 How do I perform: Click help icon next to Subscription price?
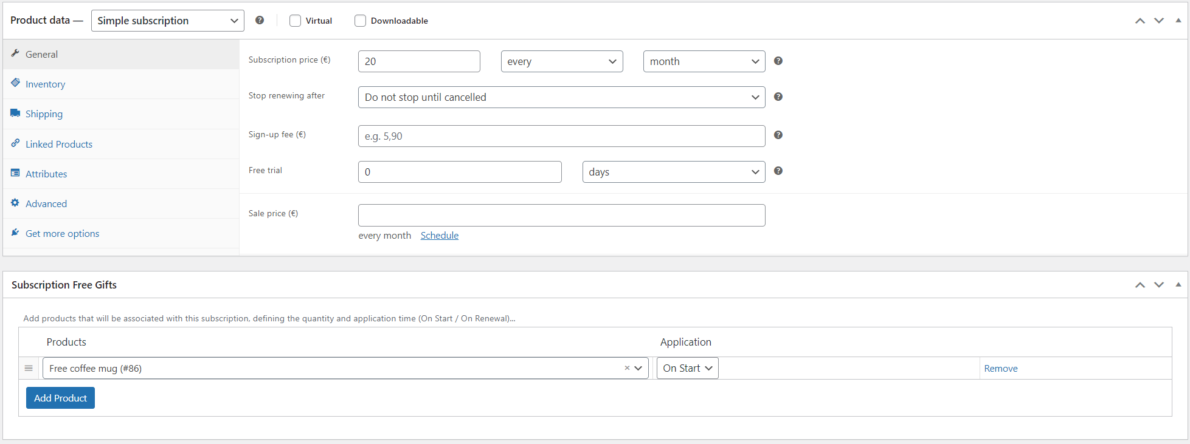[778, 61]
